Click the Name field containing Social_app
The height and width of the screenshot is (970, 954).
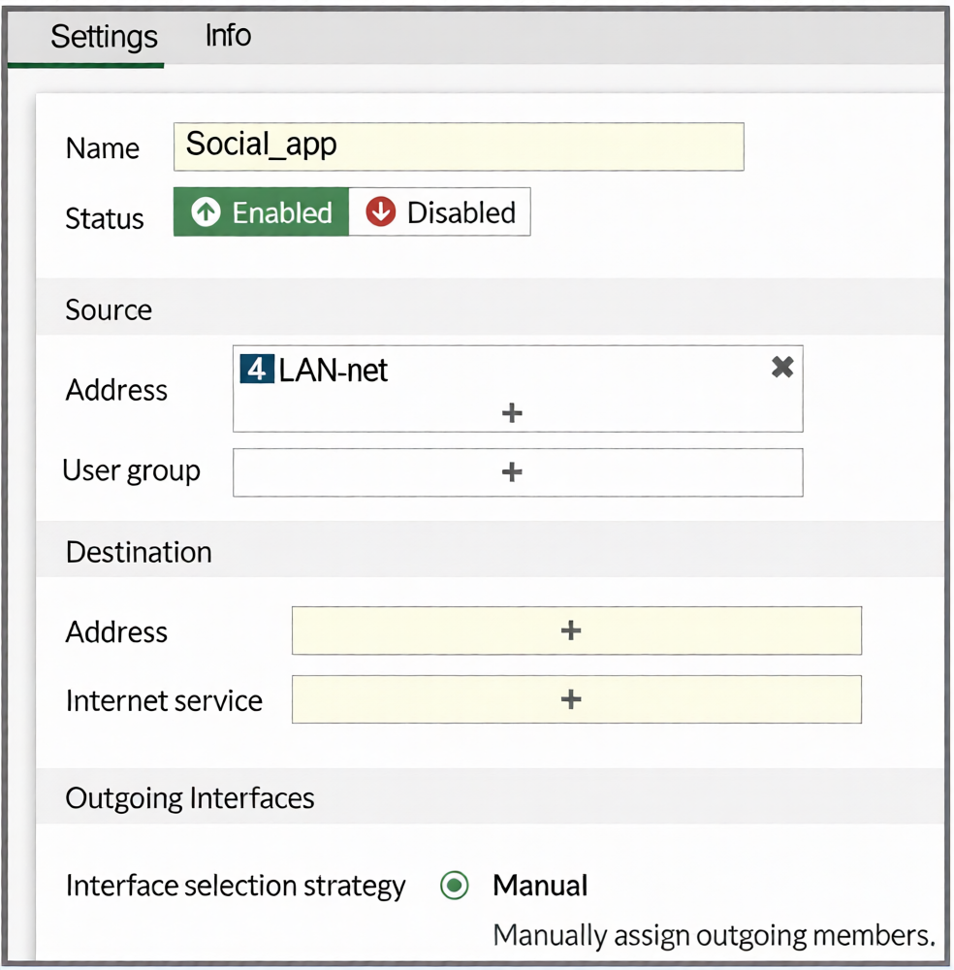pyautogui.click(x=458, y=146)
